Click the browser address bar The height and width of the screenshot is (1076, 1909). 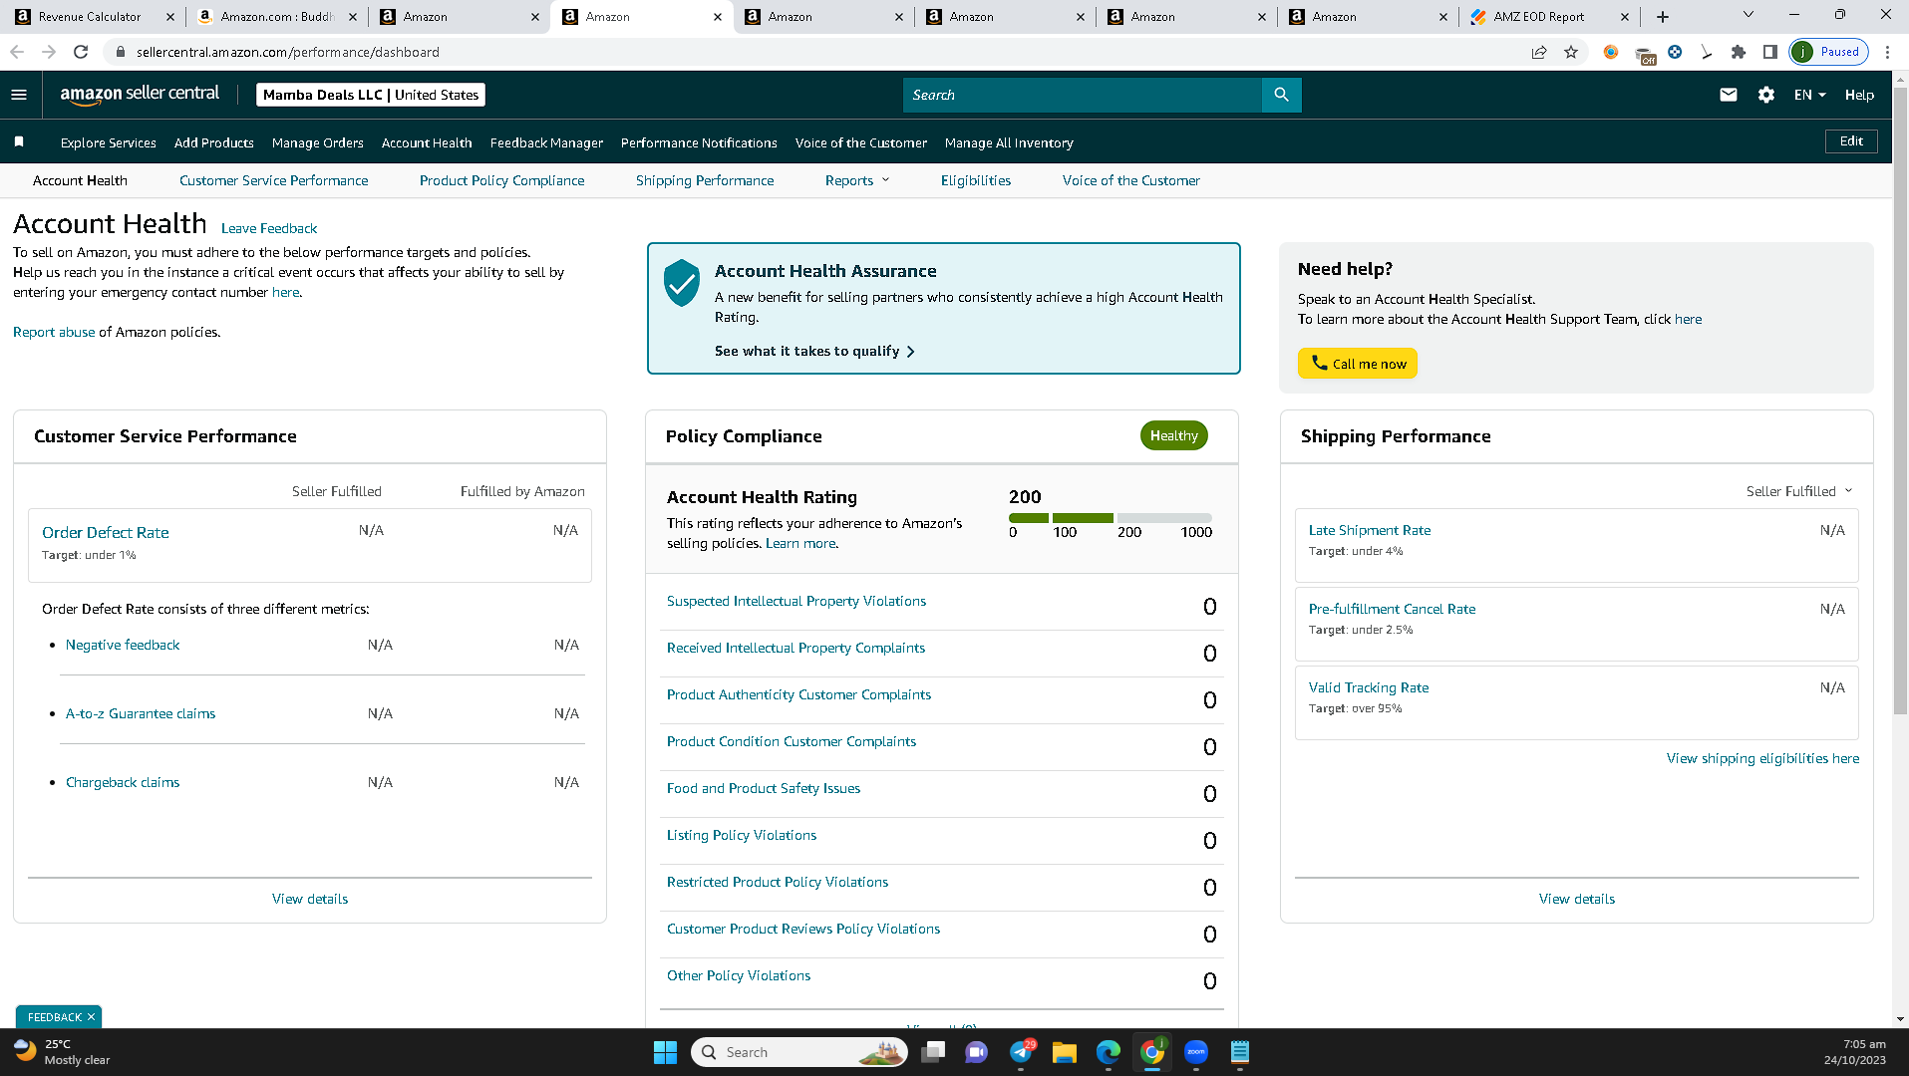coord(817,52)
